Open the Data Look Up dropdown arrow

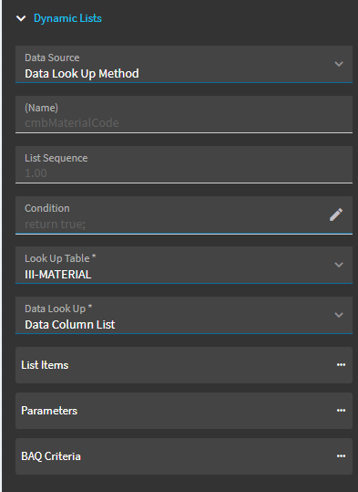339,315
